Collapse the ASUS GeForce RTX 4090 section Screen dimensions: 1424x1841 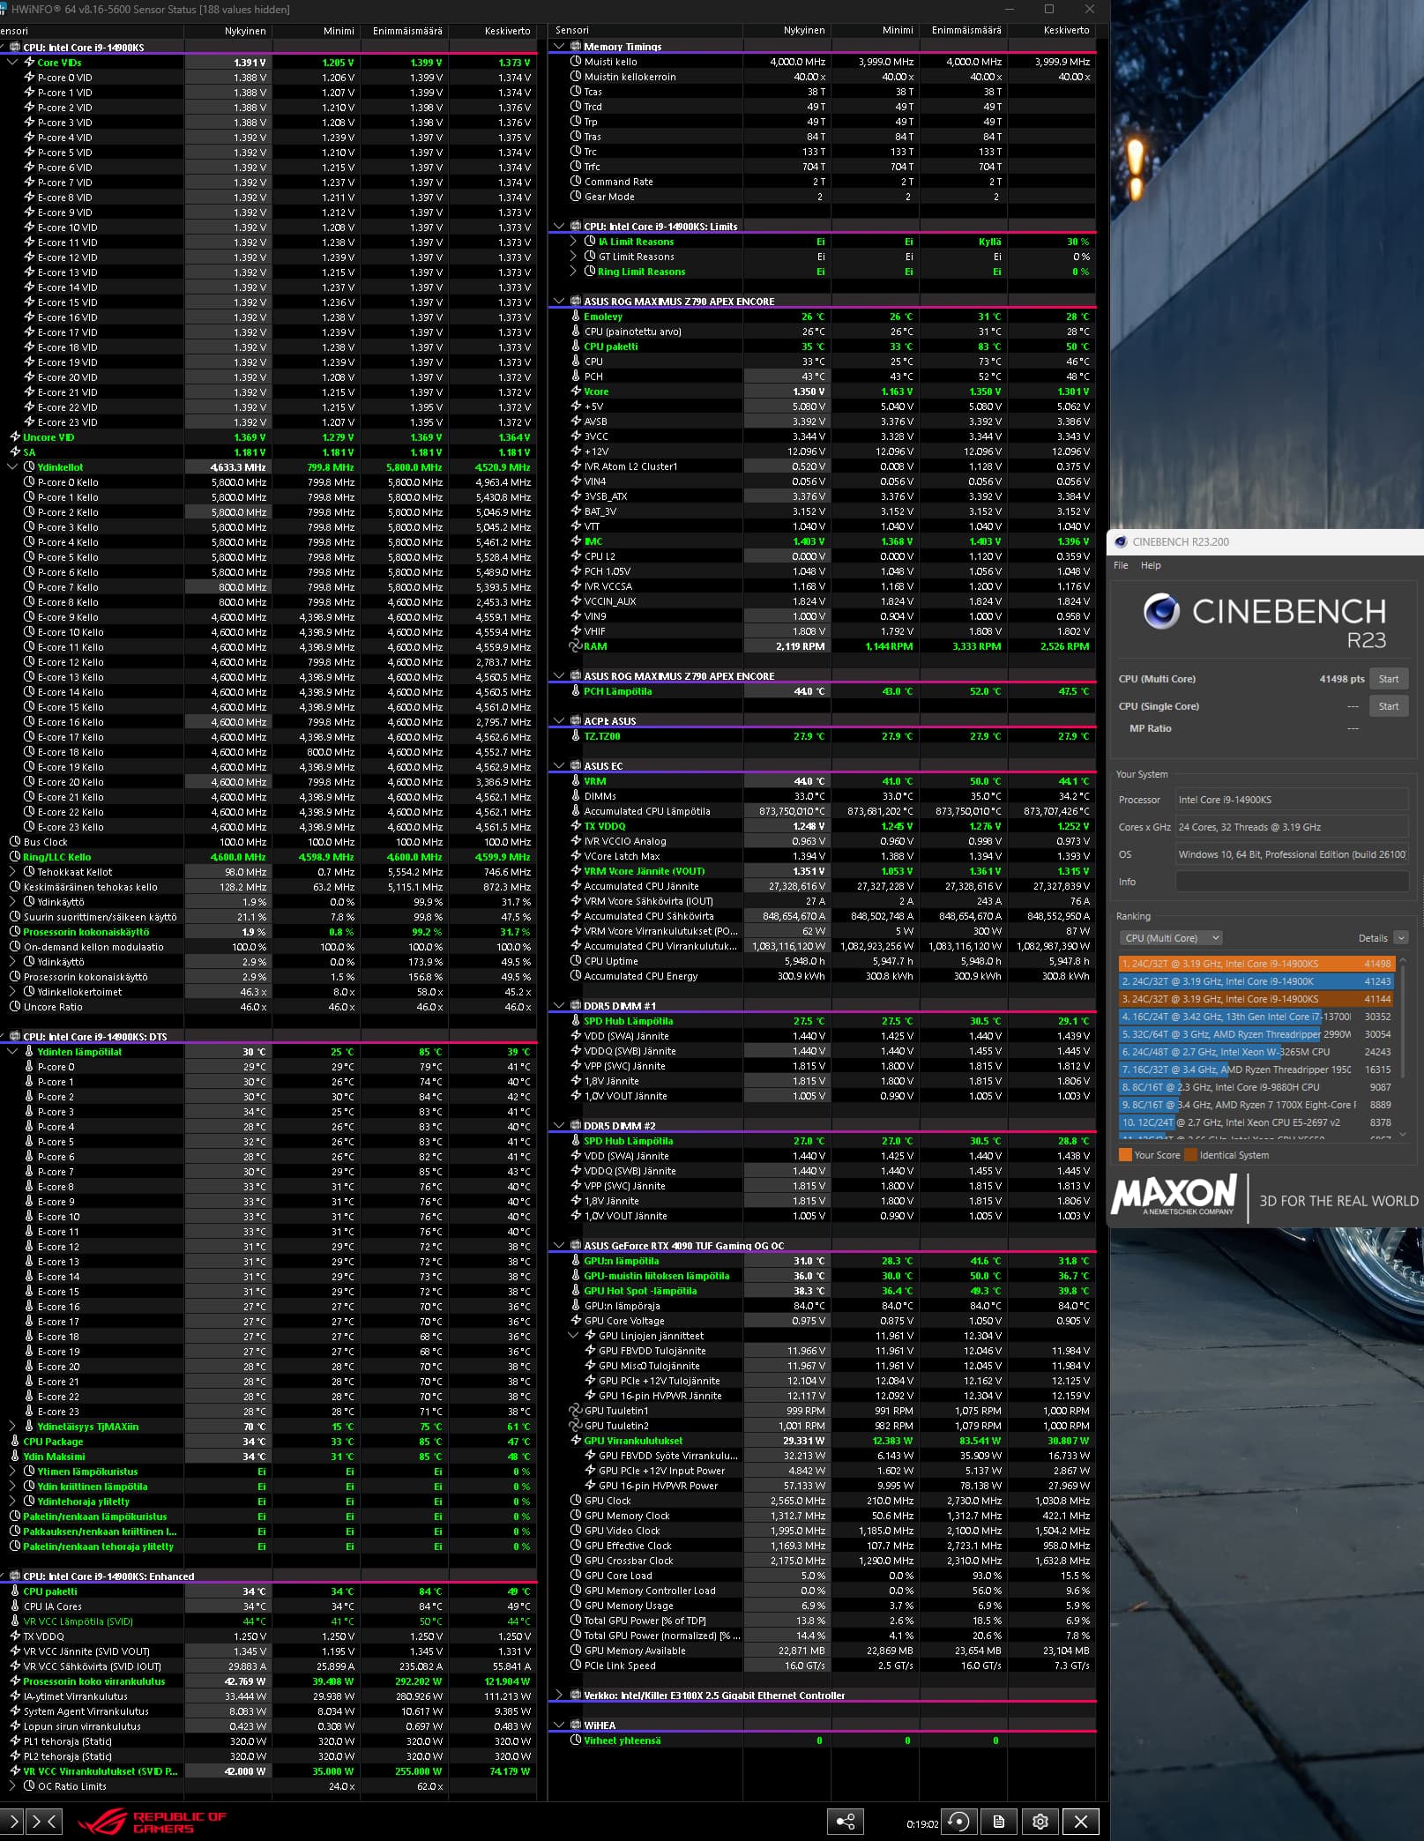559,1246
